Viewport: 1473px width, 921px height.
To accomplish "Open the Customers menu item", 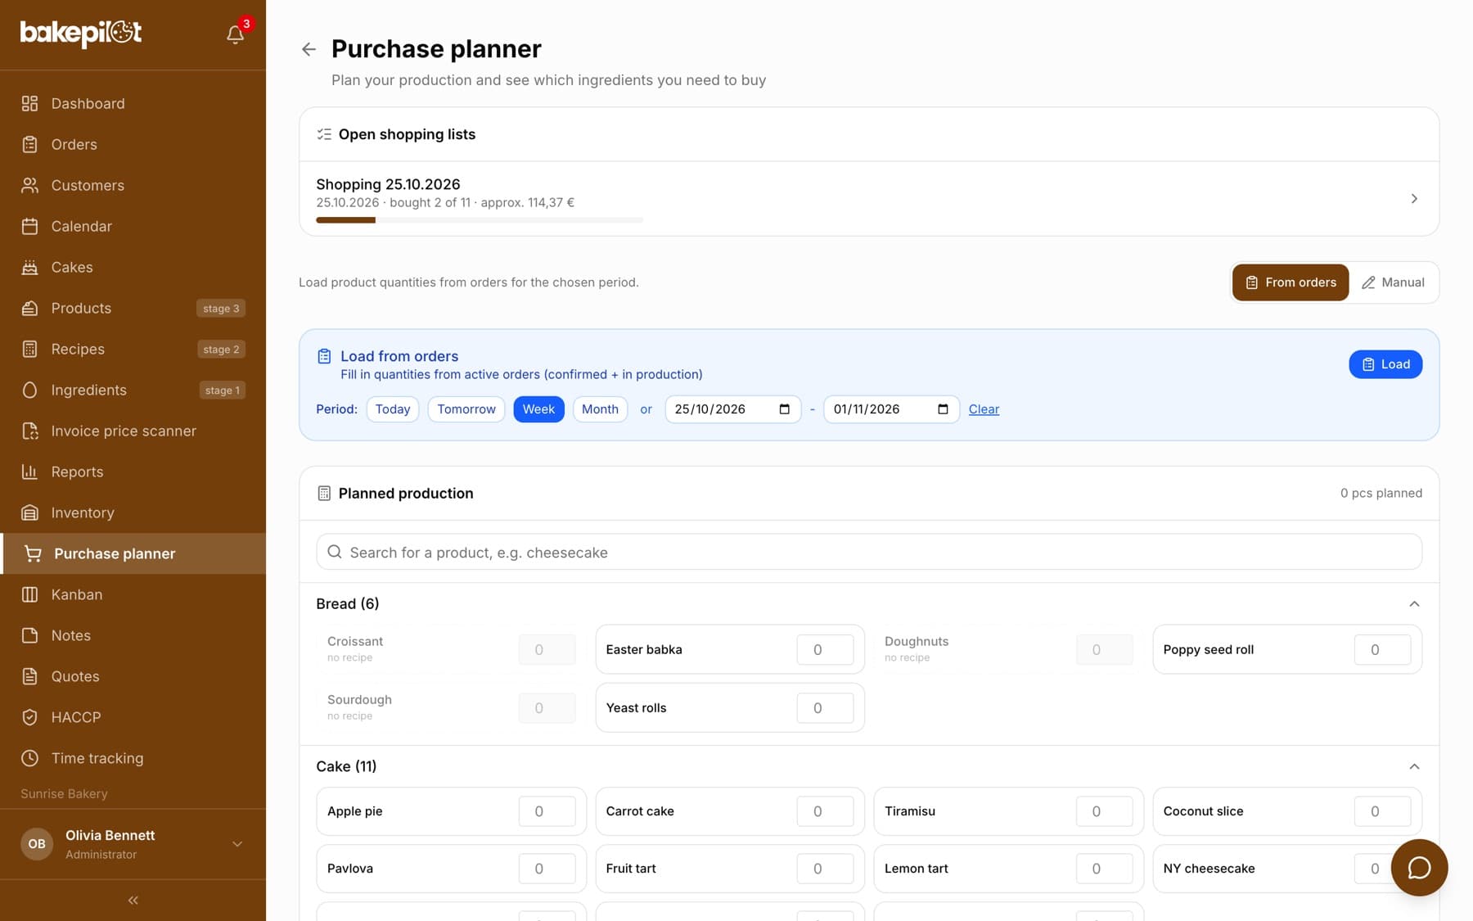I will click(133, 185).
